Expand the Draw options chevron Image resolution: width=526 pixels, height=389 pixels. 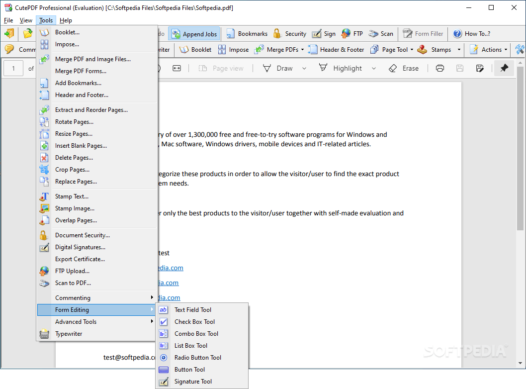tap(304, 69)
